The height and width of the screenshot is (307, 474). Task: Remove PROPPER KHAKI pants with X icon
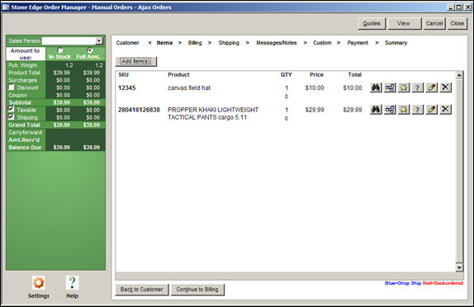point(445,110)
